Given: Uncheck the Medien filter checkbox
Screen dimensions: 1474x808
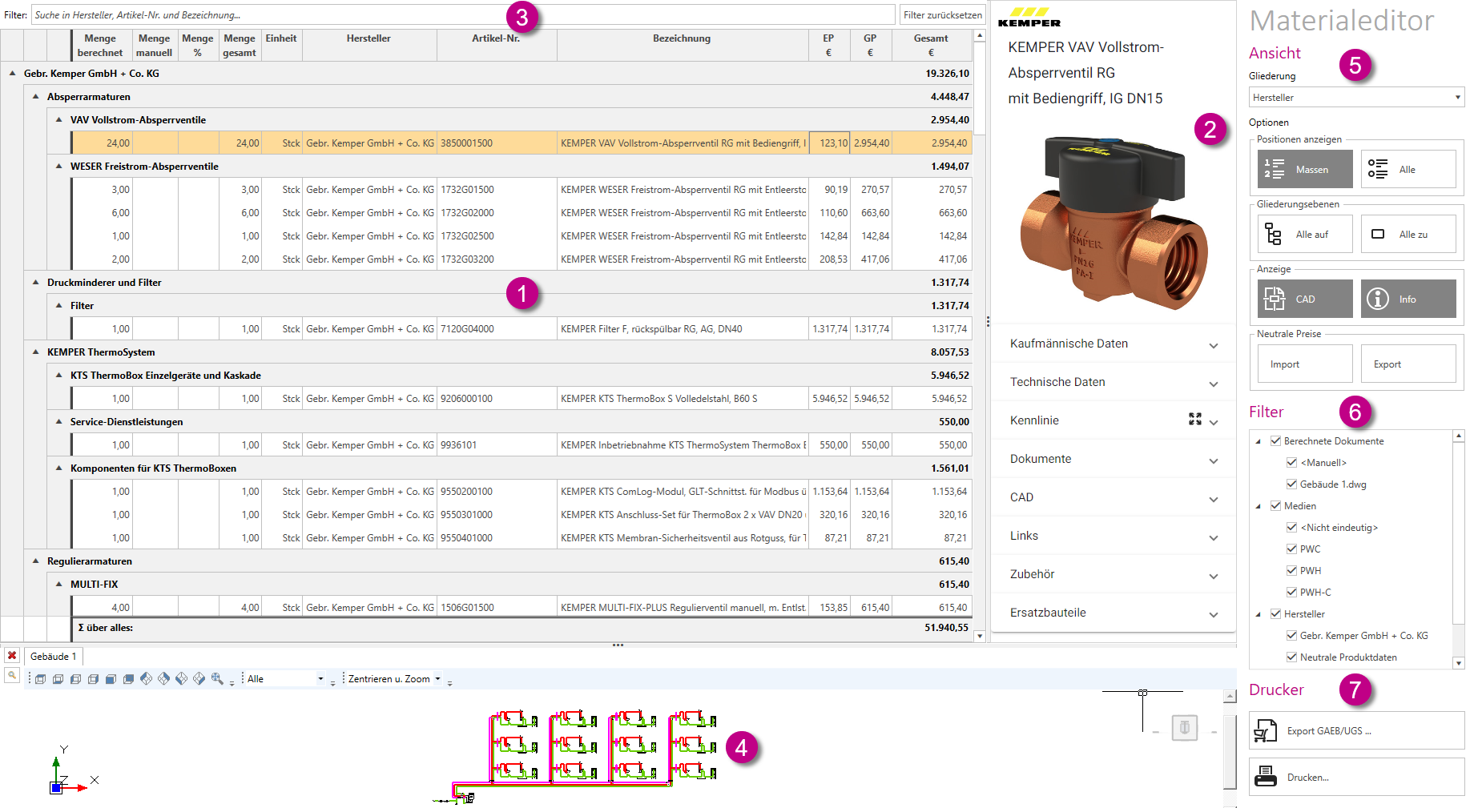Looking at the screenshot, I should tap(1276, 506).
